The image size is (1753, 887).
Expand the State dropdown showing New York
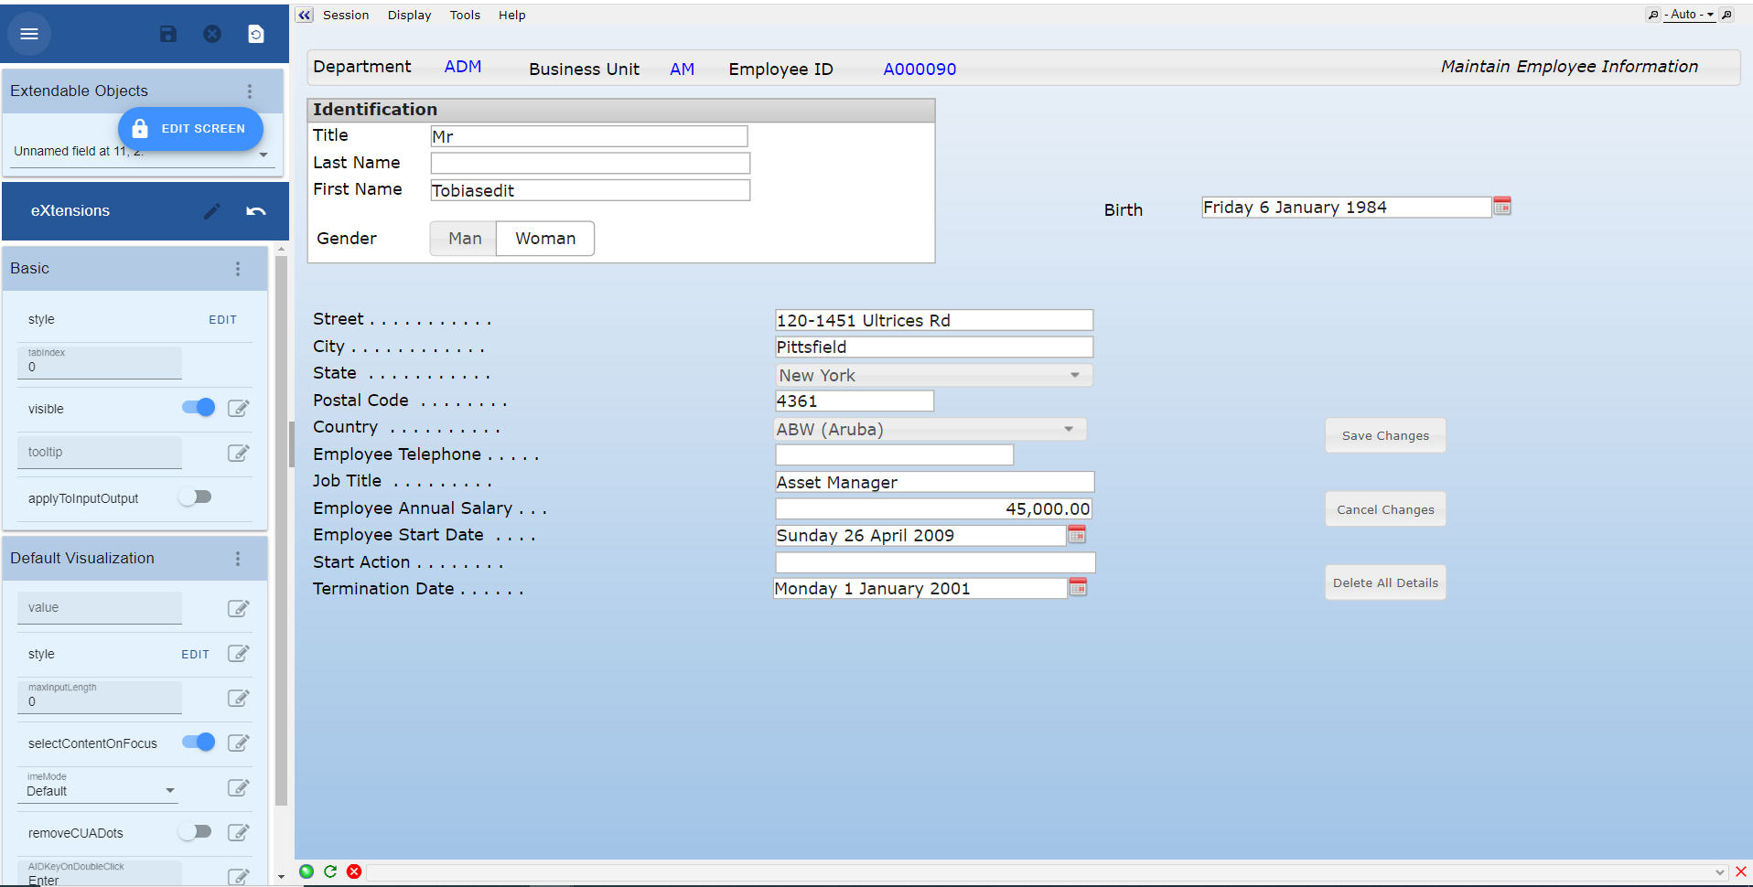click(x=1074, y=375)
